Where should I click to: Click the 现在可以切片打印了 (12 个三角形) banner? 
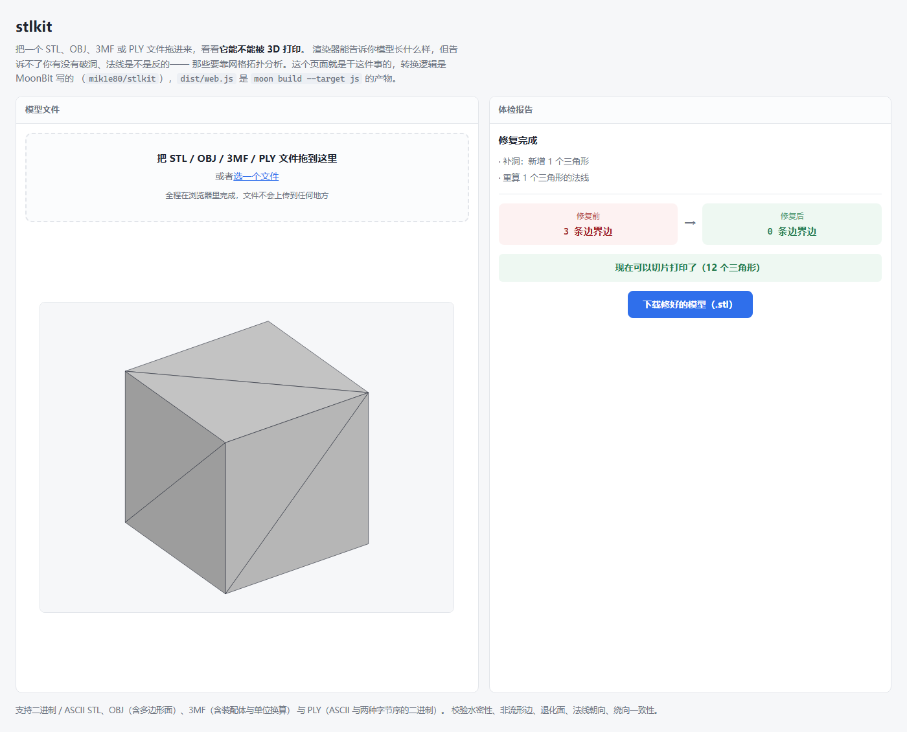690,268
